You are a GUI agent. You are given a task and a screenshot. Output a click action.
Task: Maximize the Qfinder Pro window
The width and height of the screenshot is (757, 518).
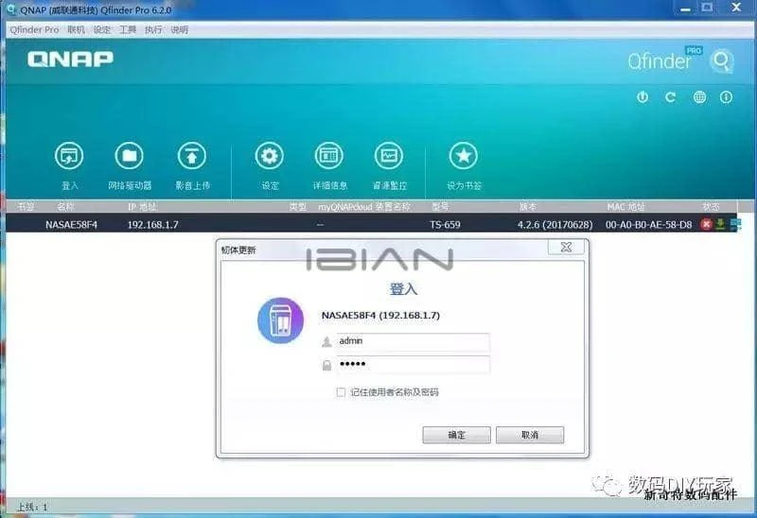[707, 8]
